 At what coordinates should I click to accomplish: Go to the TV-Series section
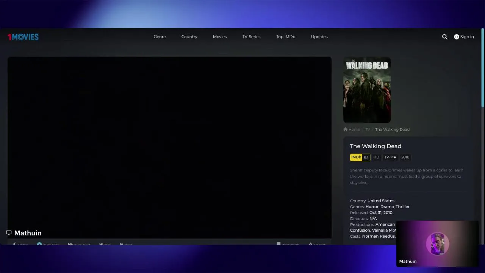[x=252, y=37]
